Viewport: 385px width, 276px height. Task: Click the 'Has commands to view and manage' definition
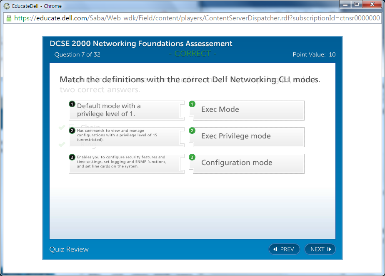125,137
